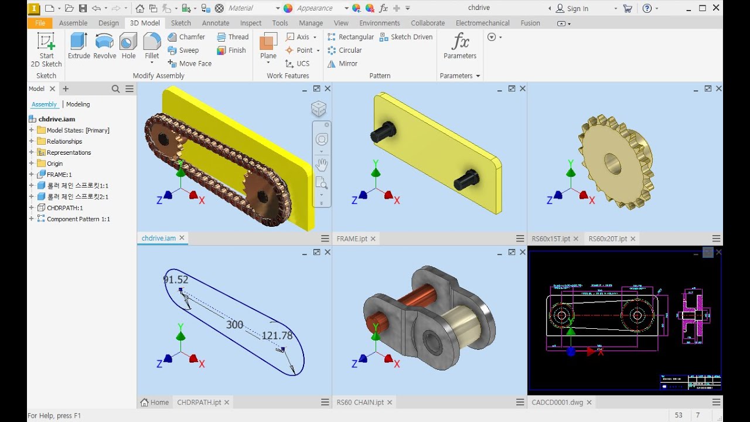Switch browser to Assembly view
This screenshot has width=750, height=422.
pyautogui.click(x=44, y=104)
